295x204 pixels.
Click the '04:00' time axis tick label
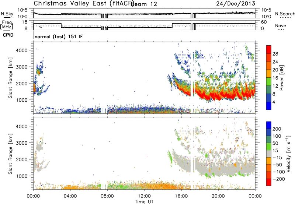[x=70, y=196]
